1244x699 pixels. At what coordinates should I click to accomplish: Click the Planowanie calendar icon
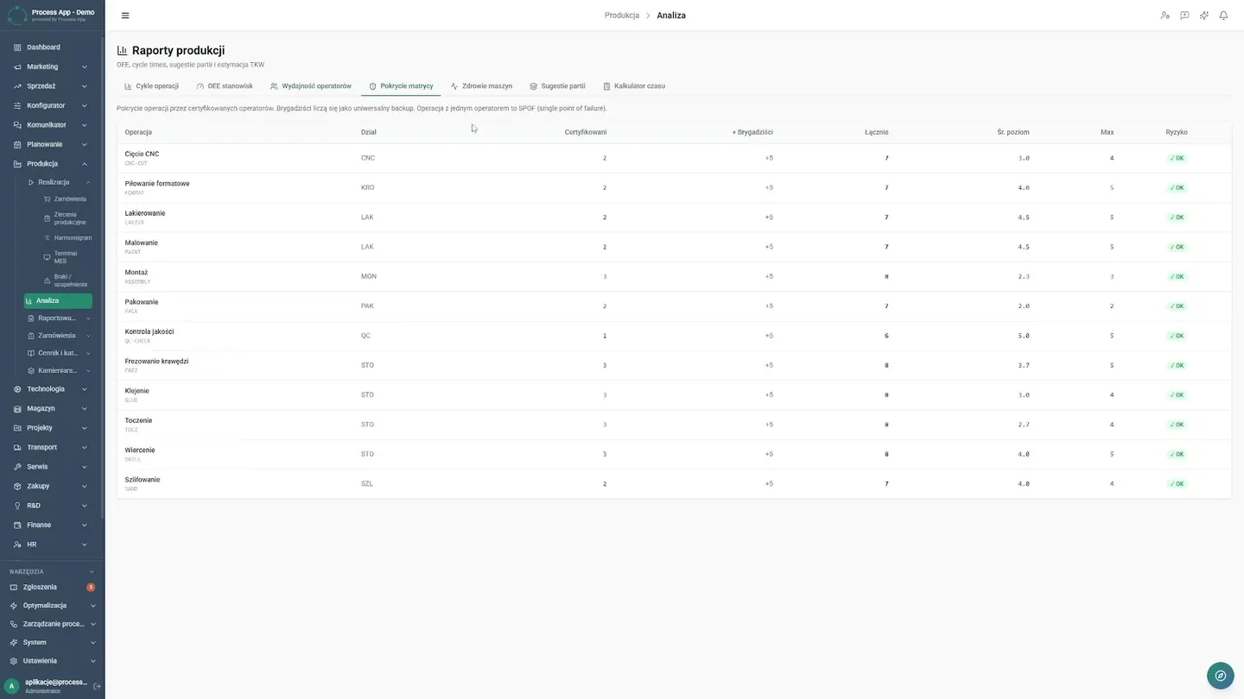coord(17,144)
